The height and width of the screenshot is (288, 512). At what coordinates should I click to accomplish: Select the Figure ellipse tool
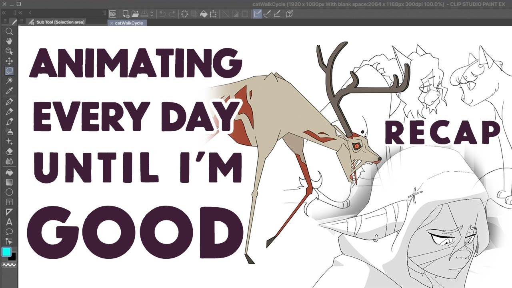pyautogui.click(x=9, y=192)
